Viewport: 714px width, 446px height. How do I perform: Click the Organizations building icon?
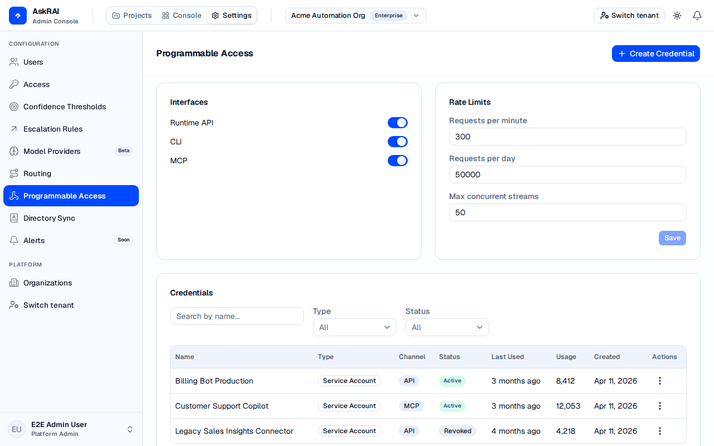click(x=14, y=283)
